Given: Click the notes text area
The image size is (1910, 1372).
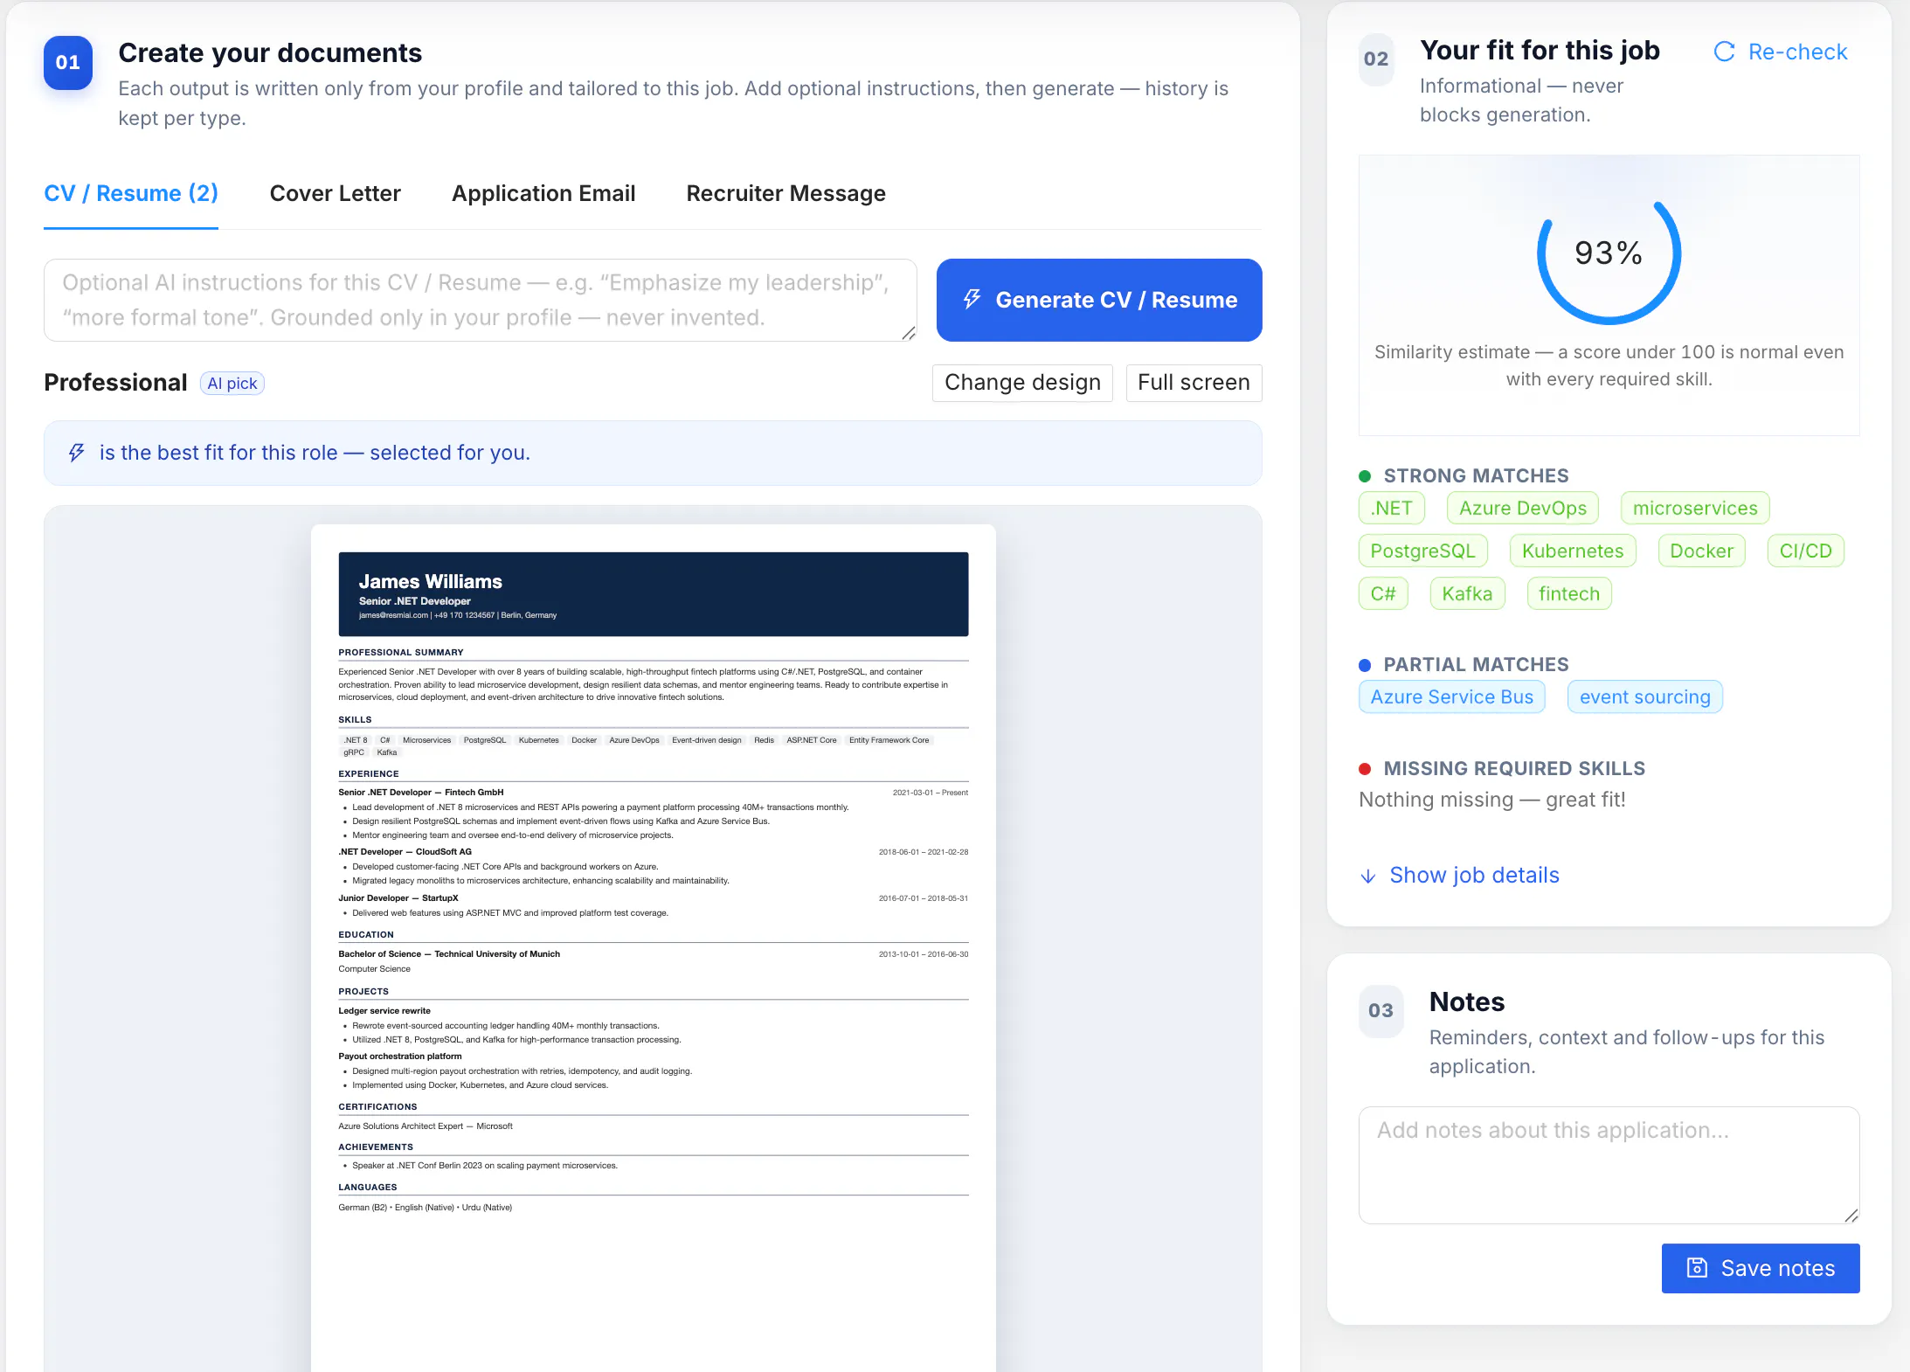Looking at the screenshot, I should (x=1609, y=1165).
